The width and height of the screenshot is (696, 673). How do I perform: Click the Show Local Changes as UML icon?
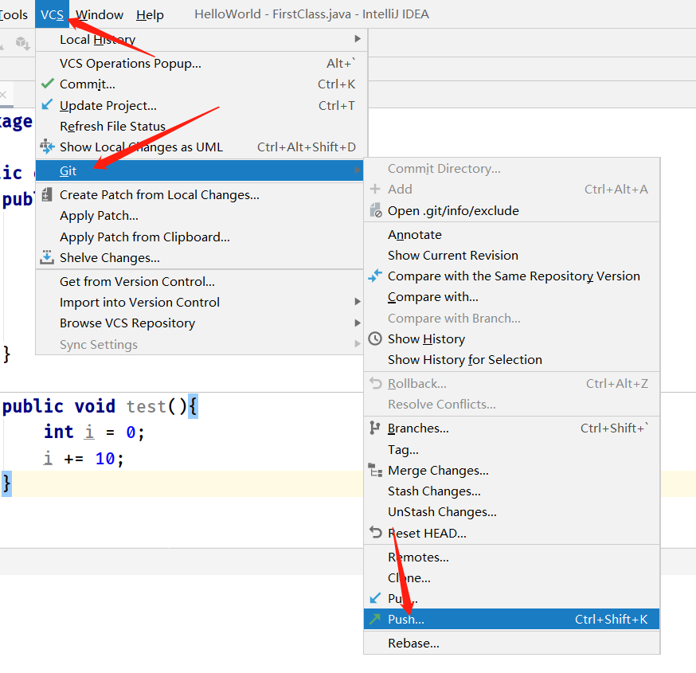[x=47, y=146]
